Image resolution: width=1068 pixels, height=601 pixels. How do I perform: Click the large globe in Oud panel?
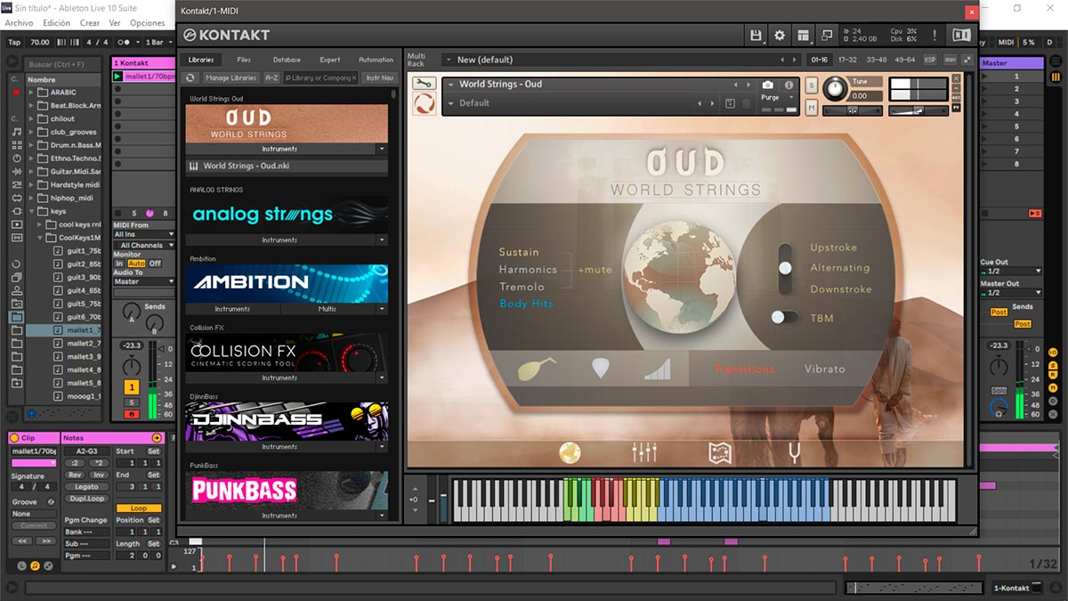(678, 277)
